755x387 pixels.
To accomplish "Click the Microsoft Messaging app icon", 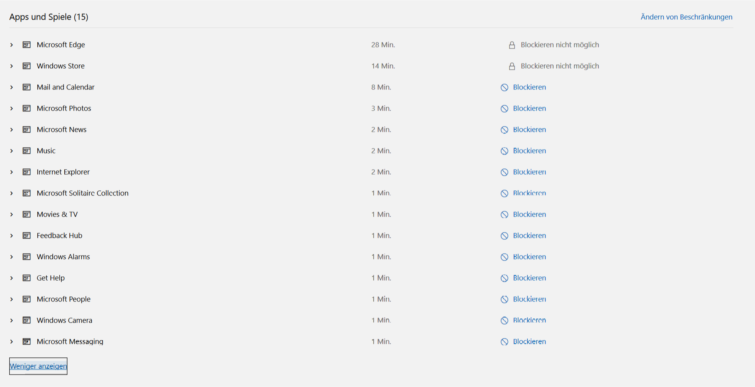I will point(27,342).
